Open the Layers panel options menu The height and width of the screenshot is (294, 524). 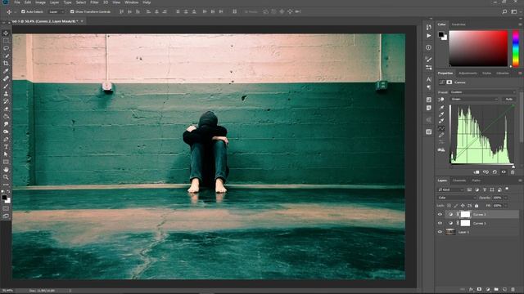pyautogui.click(x=520, y=180)
